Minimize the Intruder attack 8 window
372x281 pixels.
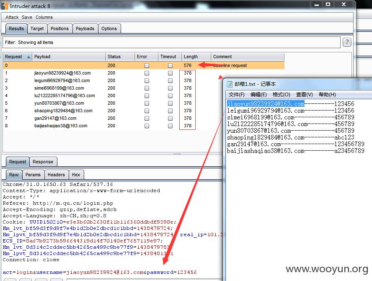[x=317, y=4]
